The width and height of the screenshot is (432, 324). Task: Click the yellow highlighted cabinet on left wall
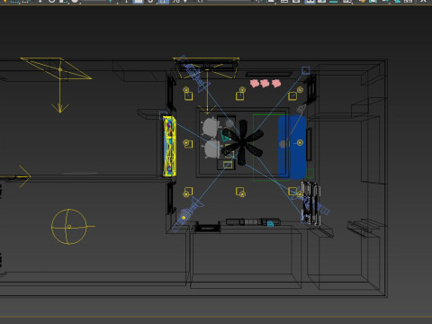[x=169, y=146]
